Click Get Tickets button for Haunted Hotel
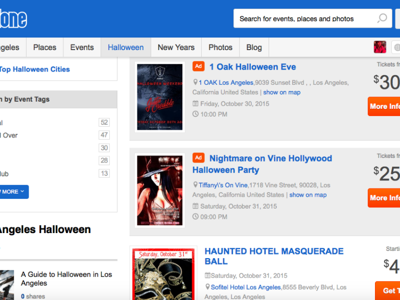Image resolution: width=400 pixels, height=300 pixels. pos(388,291)
